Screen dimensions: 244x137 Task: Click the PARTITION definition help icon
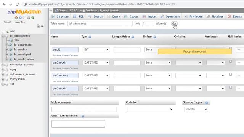click(x=83, y=116)
